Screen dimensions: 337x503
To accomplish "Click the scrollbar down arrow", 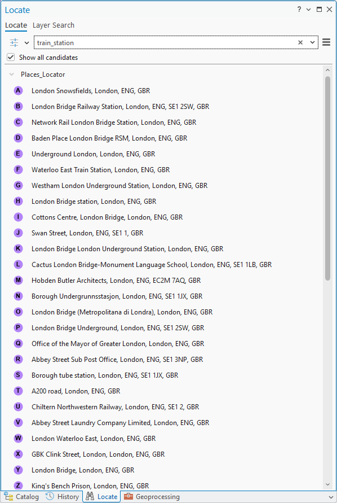I will pyautogui.click(x=327, y=484).
